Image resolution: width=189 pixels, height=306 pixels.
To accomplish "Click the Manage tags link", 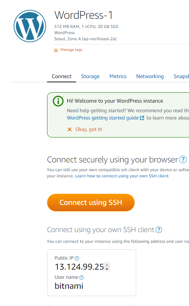I will (71, 50).
